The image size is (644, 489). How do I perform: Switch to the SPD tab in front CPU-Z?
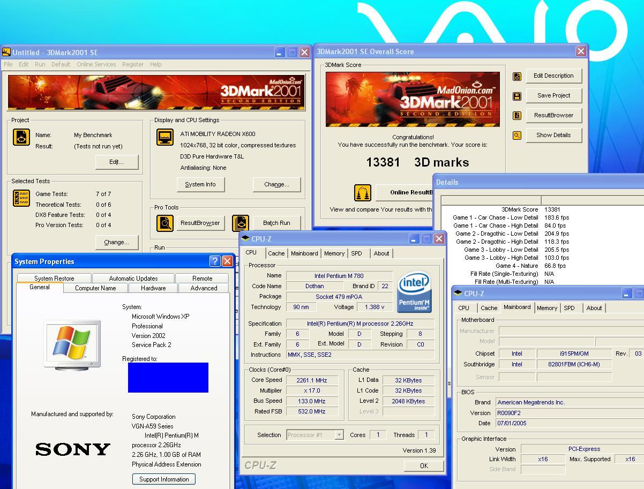356,253
